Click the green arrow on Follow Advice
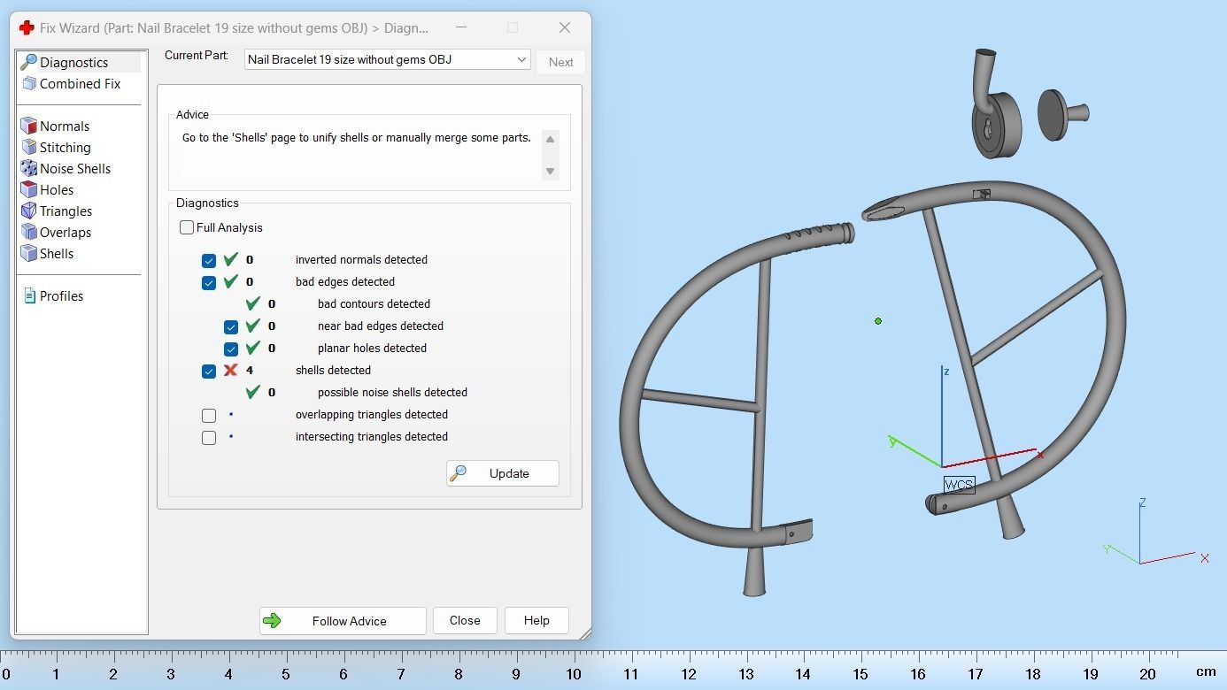 272,620
